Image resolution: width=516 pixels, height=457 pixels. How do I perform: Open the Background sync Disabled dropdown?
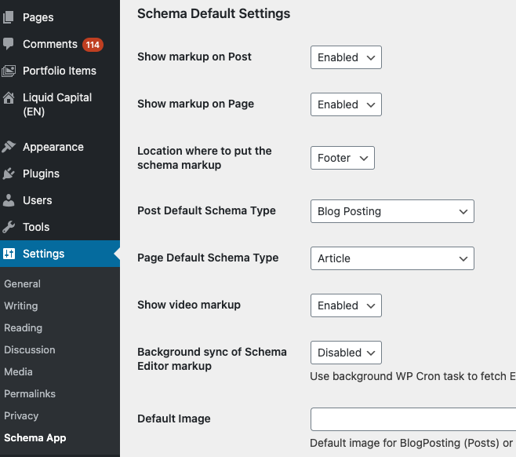pyautogui.click(x=346, y=353)
